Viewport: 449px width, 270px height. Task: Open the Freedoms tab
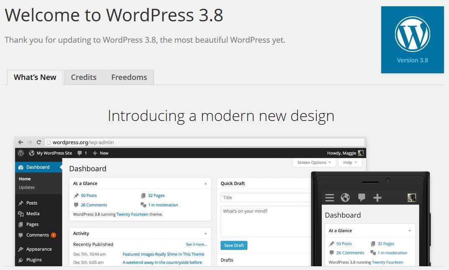129,77
